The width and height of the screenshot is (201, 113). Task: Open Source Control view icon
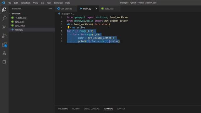pos(4,27)
